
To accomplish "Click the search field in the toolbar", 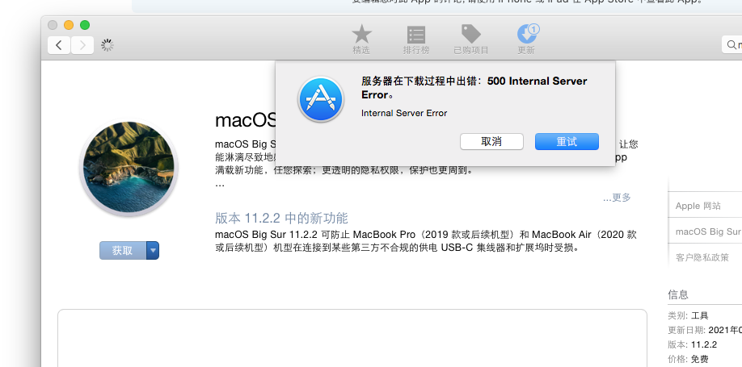I will pos(732,45).
